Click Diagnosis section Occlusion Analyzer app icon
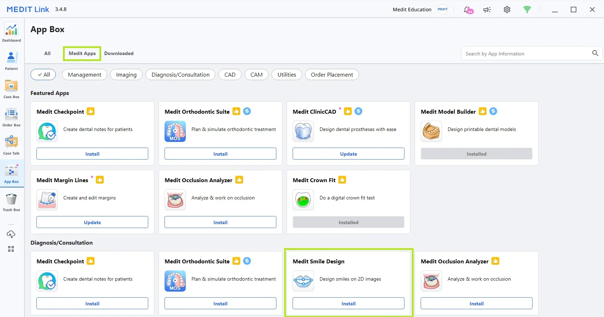The image size is (604, 317). point(431,281)
